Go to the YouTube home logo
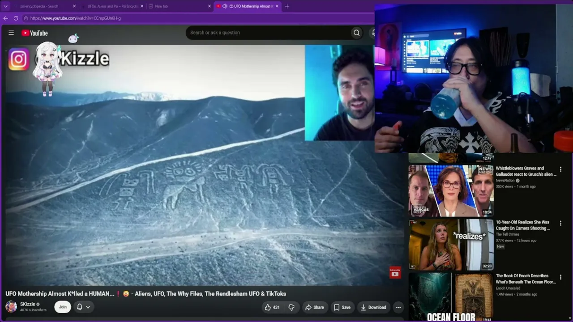573x322 pixels. [34, 33]
